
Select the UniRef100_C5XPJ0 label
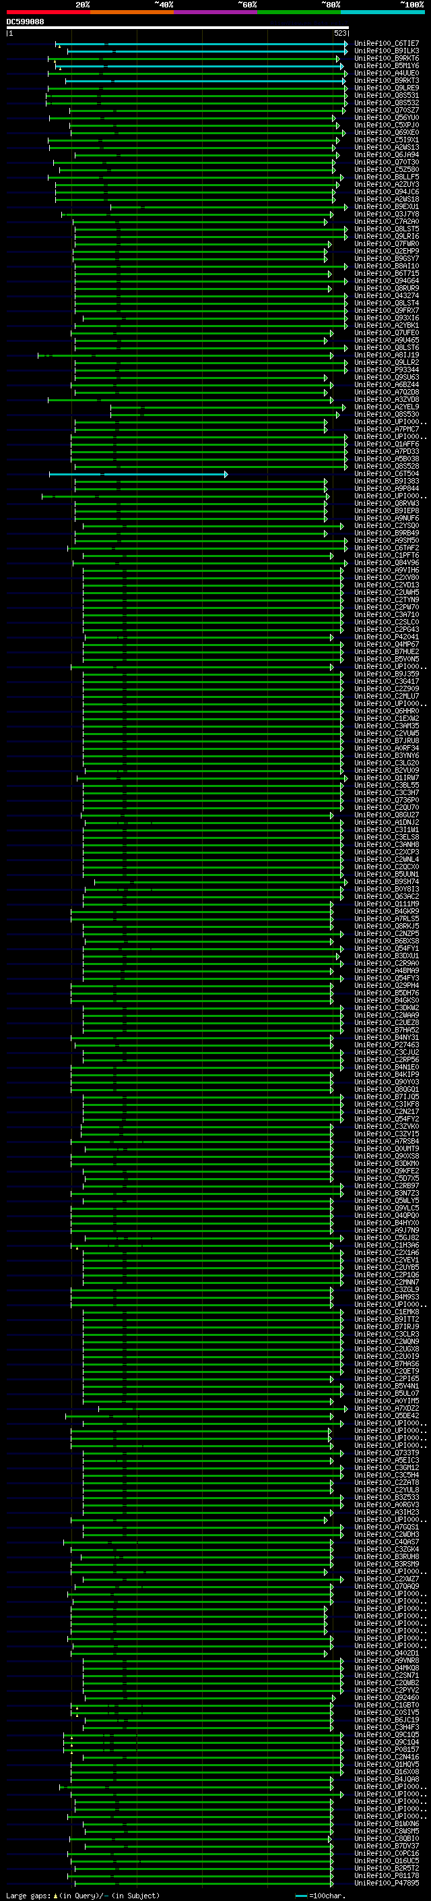tap(387, 125)
